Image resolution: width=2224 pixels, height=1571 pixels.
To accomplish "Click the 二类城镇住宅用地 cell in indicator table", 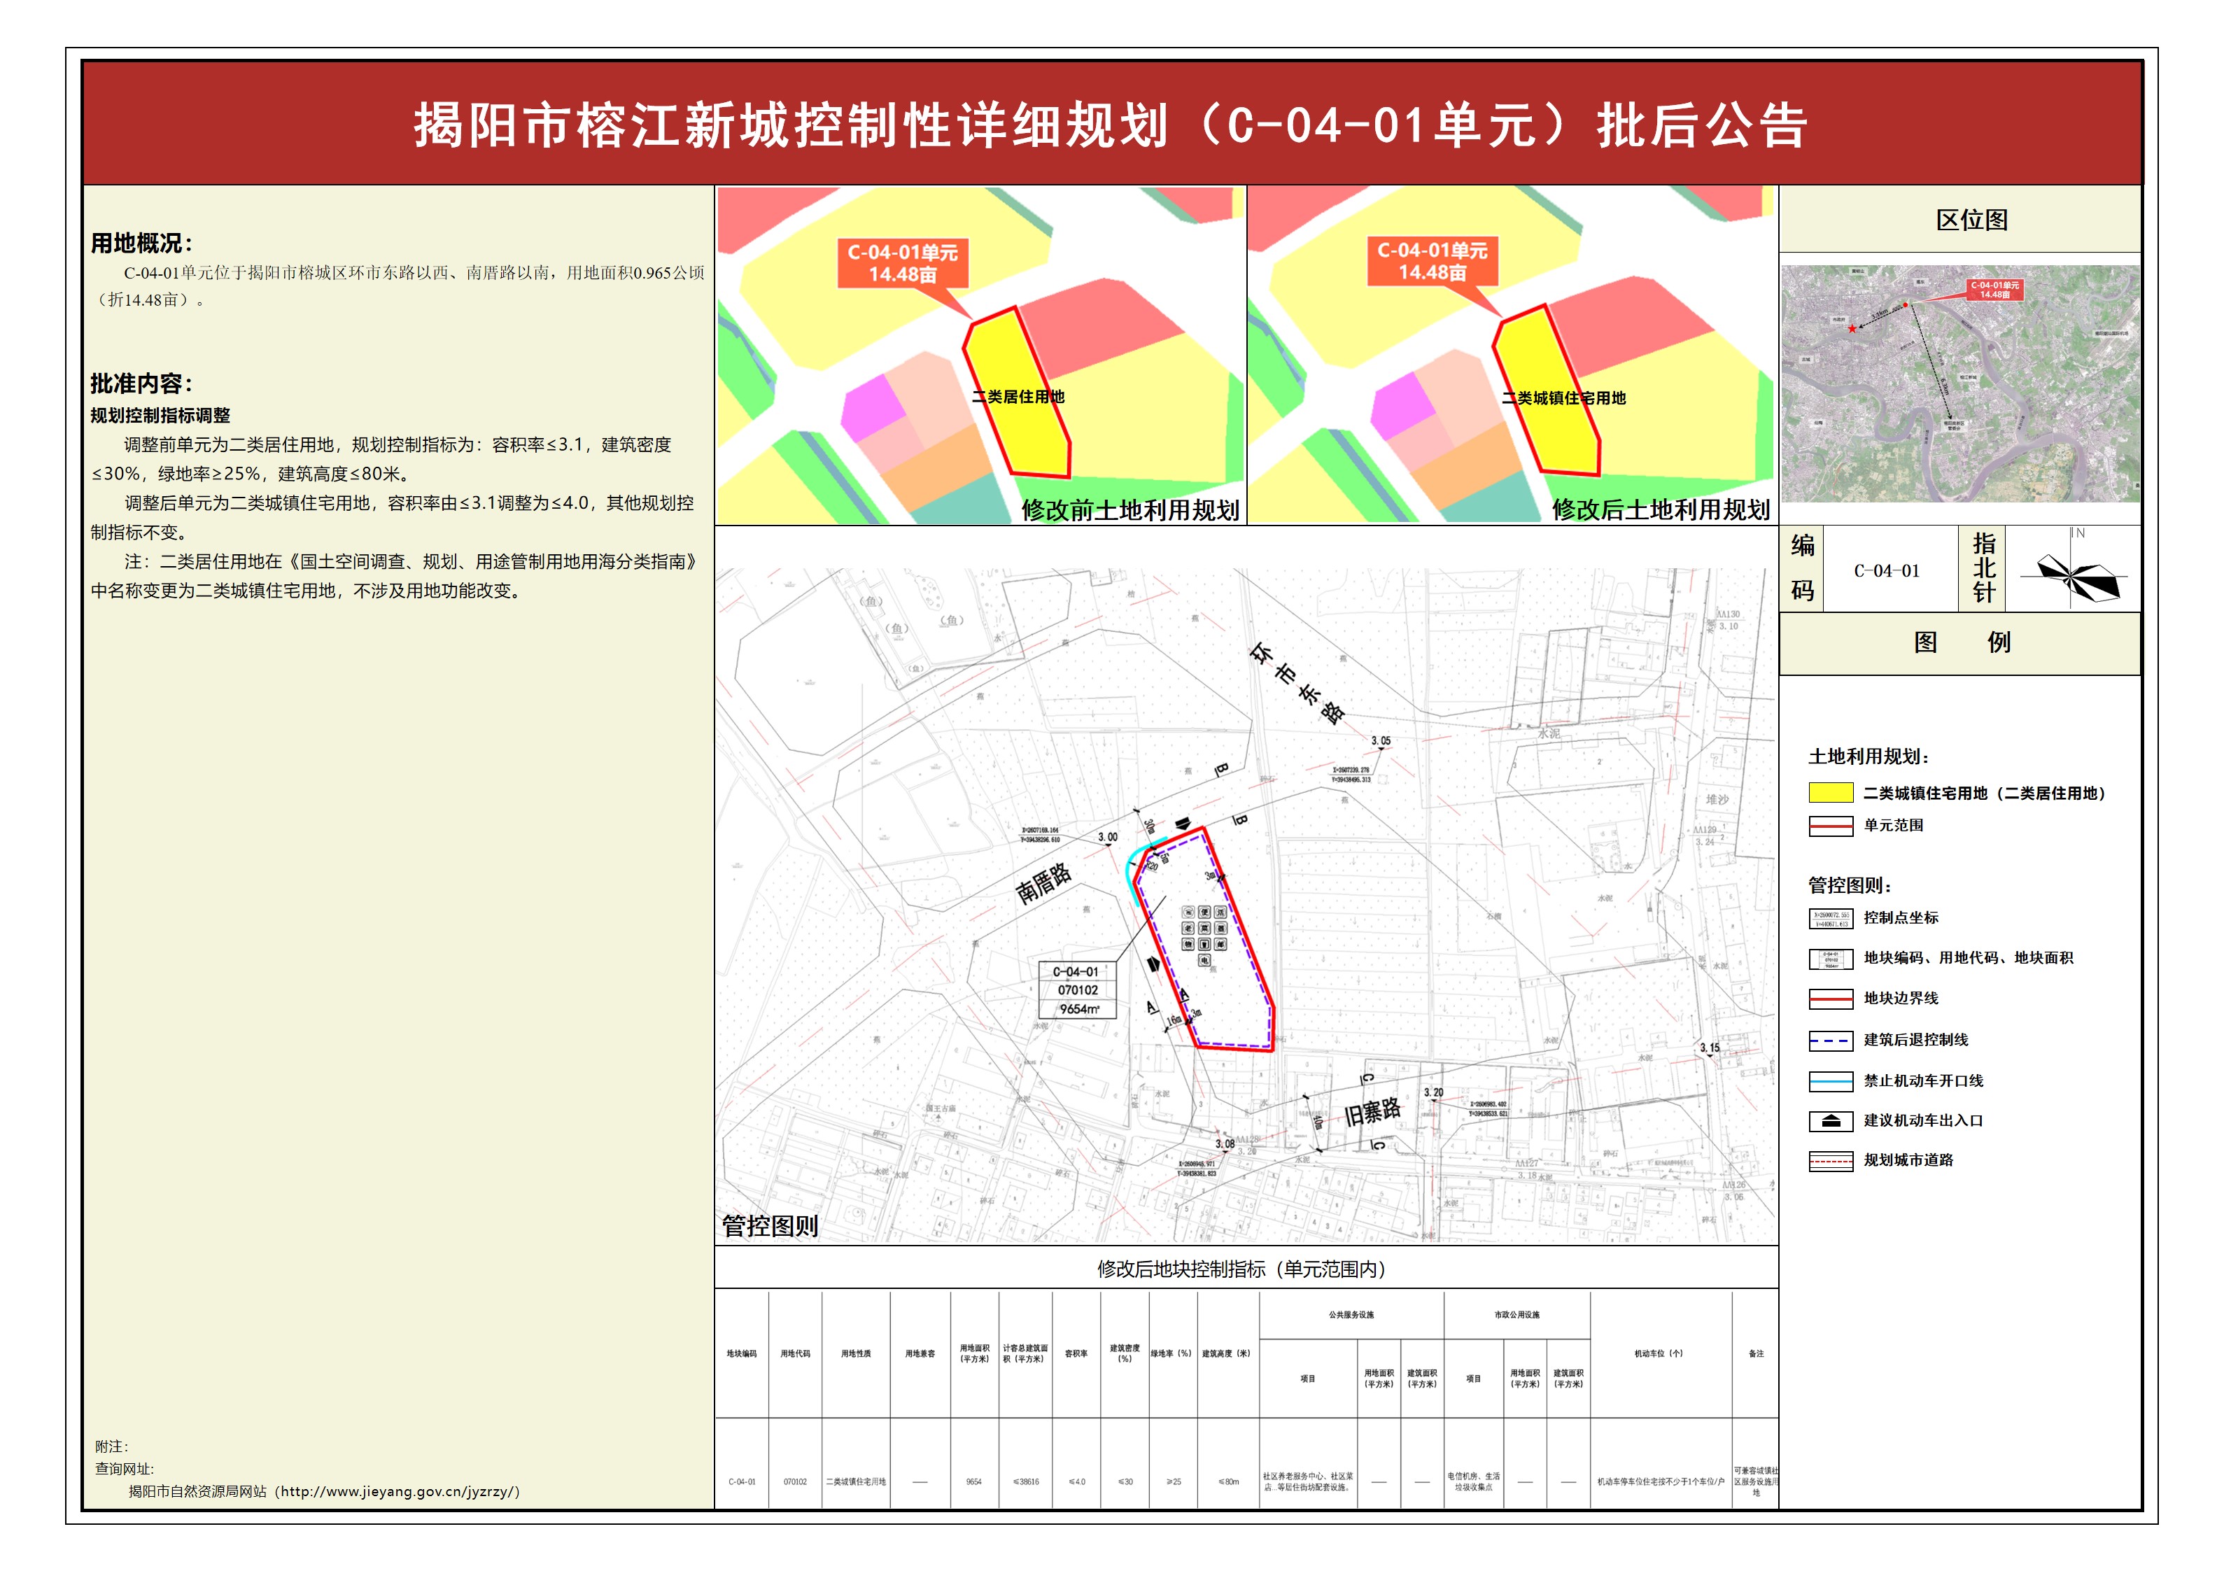I will (x=855, y=1482).
